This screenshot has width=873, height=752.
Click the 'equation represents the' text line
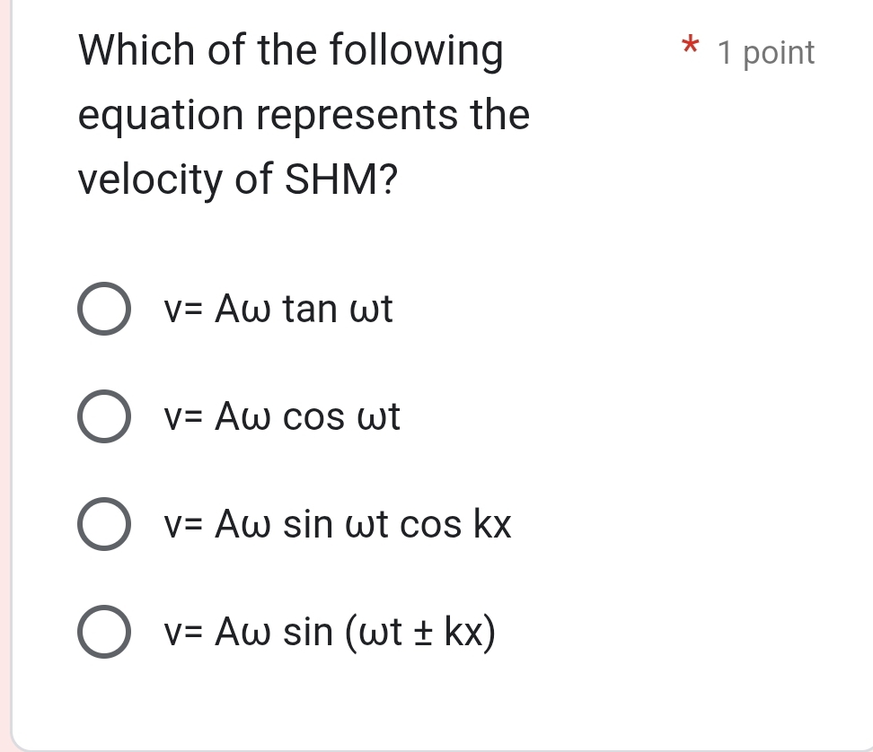(x=304, y=116)
